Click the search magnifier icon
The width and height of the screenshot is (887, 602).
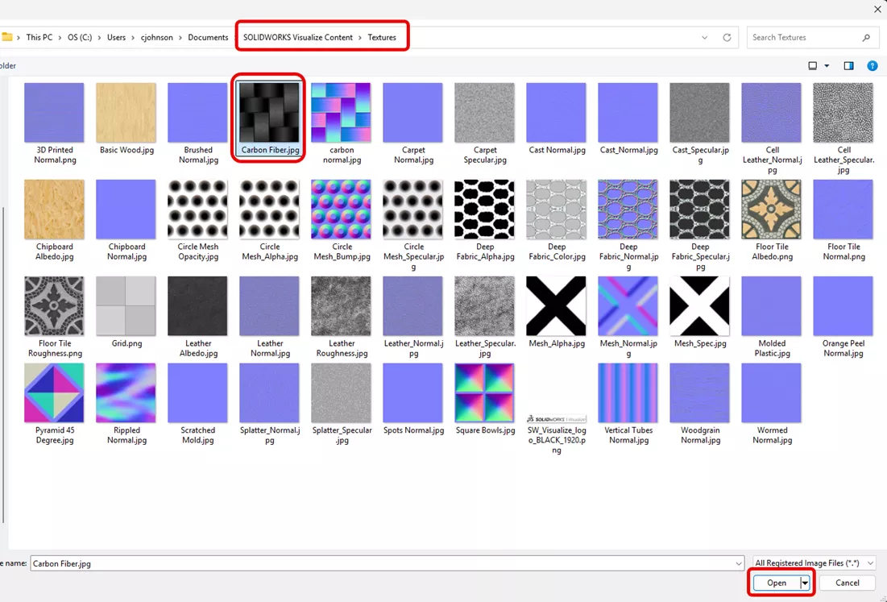(866, 38)
